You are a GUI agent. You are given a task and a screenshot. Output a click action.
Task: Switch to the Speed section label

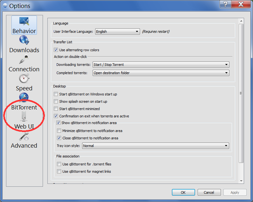pos(24,88)
